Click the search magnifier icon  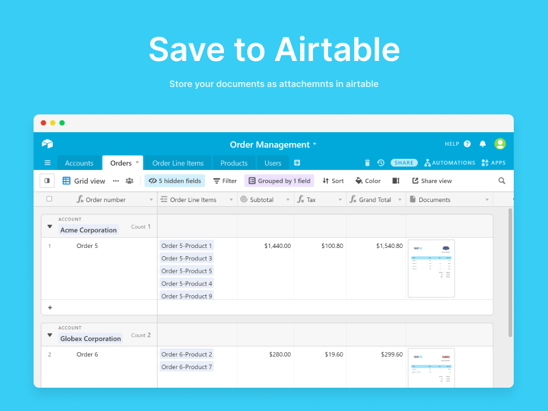pos(501,181)
